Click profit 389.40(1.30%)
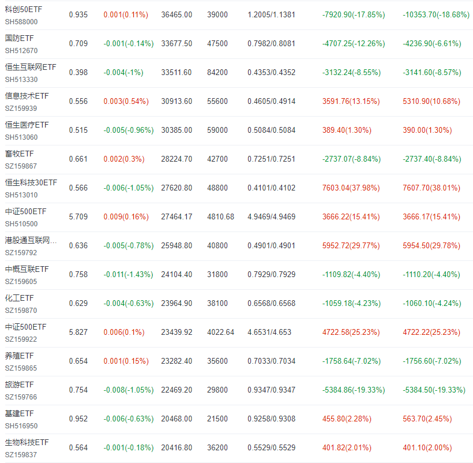Viewport: 473px width, 463px height. (x=347, y=130)
